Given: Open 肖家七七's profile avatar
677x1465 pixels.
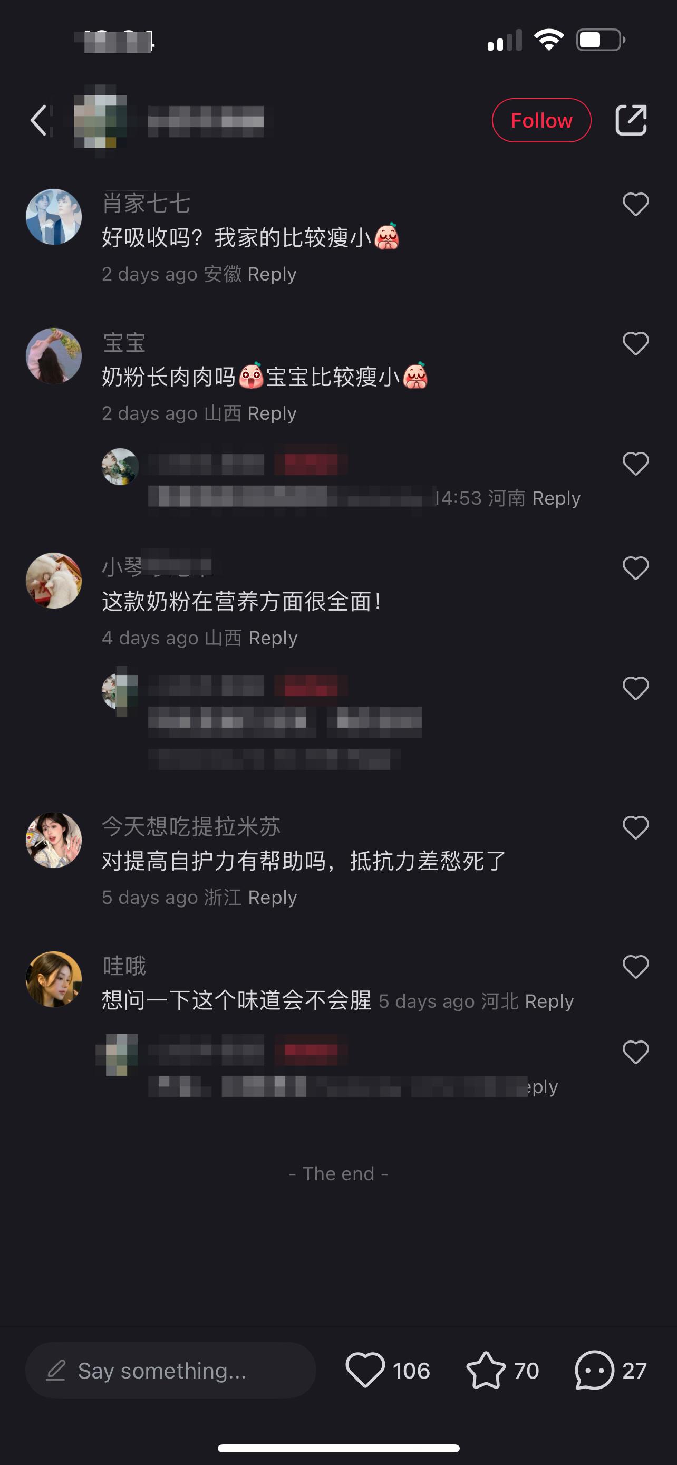Looking at the screenshot, I should click(54, 217).
